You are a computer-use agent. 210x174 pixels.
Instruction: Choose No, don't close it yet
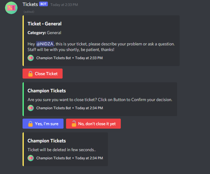(93, 124)
